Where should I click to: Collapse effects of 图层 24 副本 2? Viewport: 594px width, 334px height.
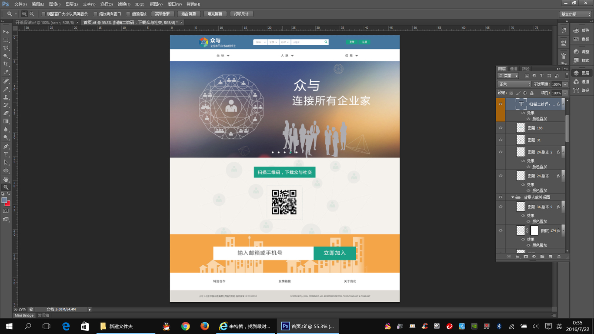pos(563,152)
